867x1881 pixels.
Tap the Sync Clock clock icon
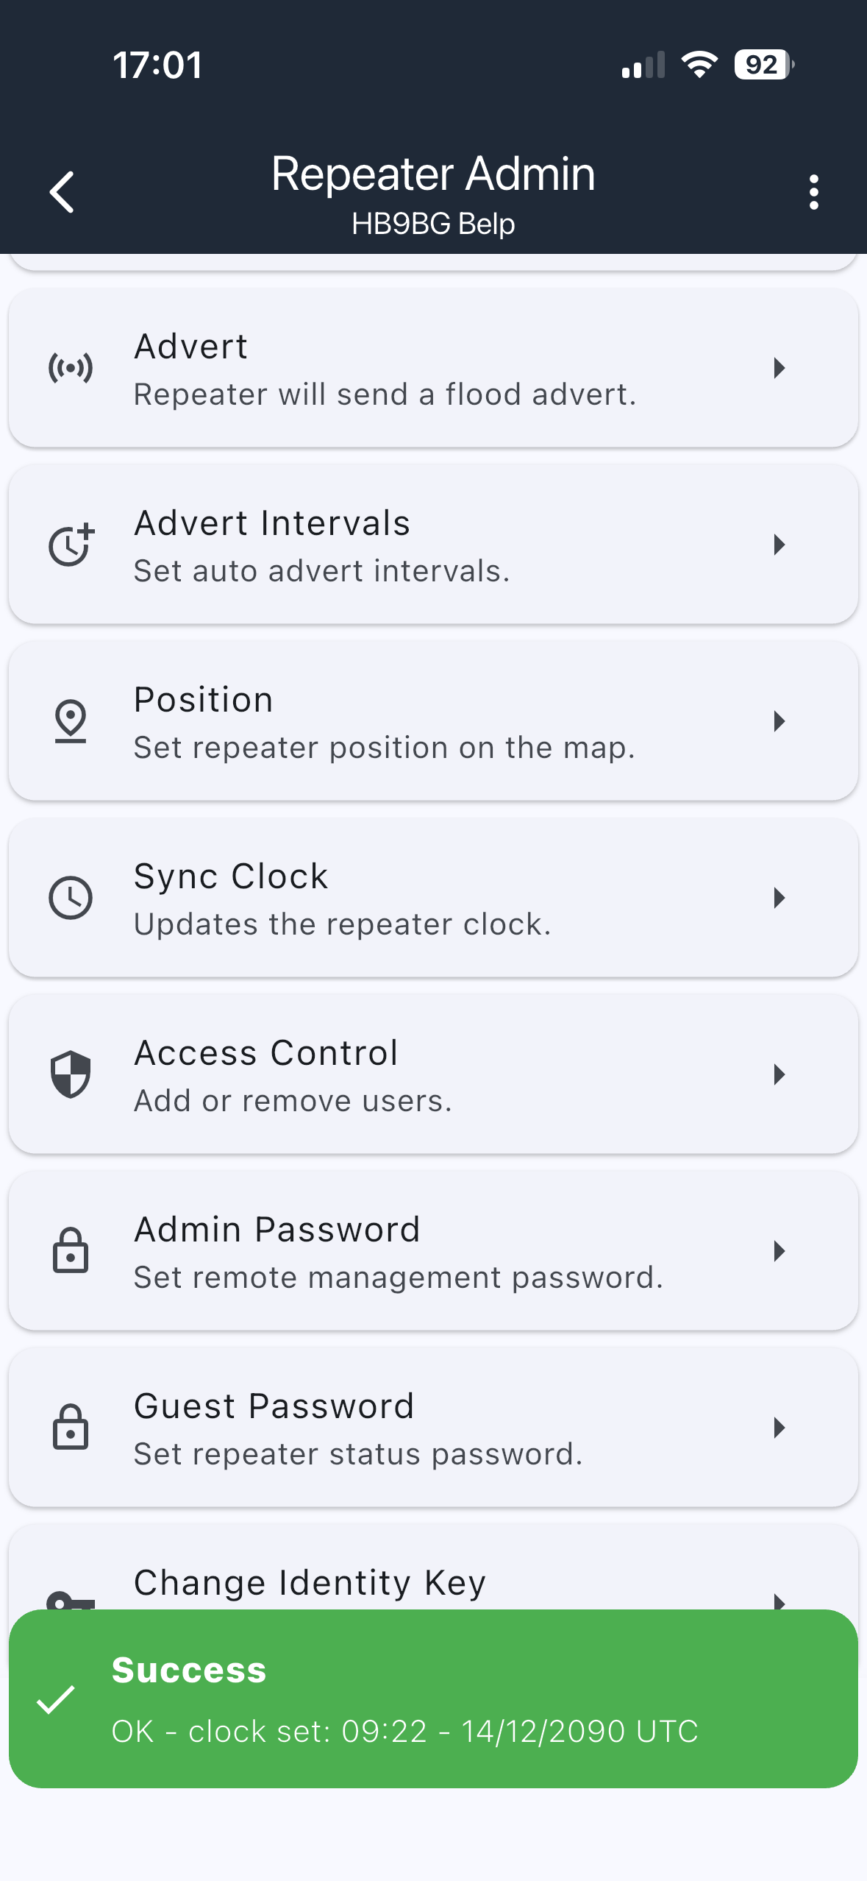[71, 898]
